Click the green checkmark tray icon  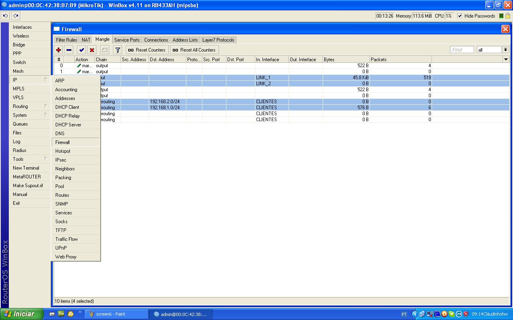coord(452,314)
